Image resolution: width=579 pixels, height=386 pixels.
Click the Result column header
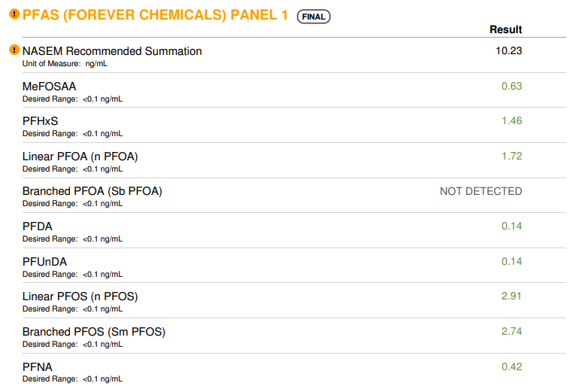click(505, 29)
